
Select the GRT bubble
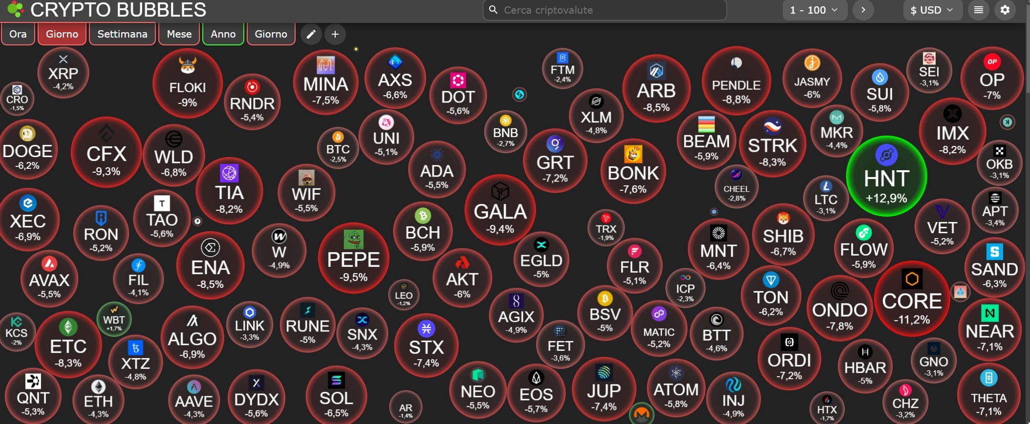pos(555,161)
